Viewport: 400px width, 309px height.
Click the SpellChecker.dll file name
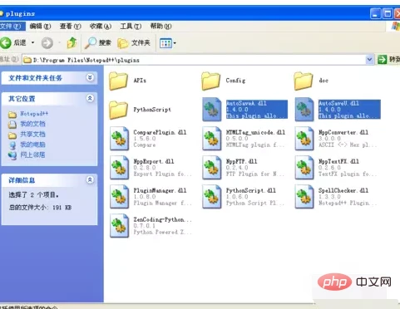343,190
